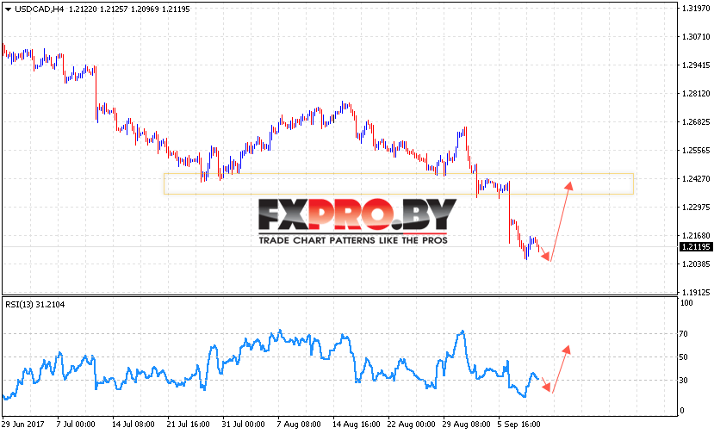Select the RSI scale label 30

[x=684, y=380]
